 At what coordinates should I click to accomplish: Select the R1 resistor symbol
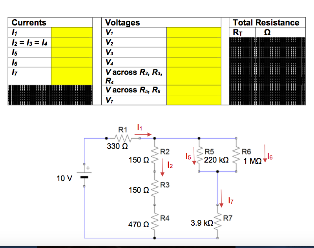click(x=122, y=138)
